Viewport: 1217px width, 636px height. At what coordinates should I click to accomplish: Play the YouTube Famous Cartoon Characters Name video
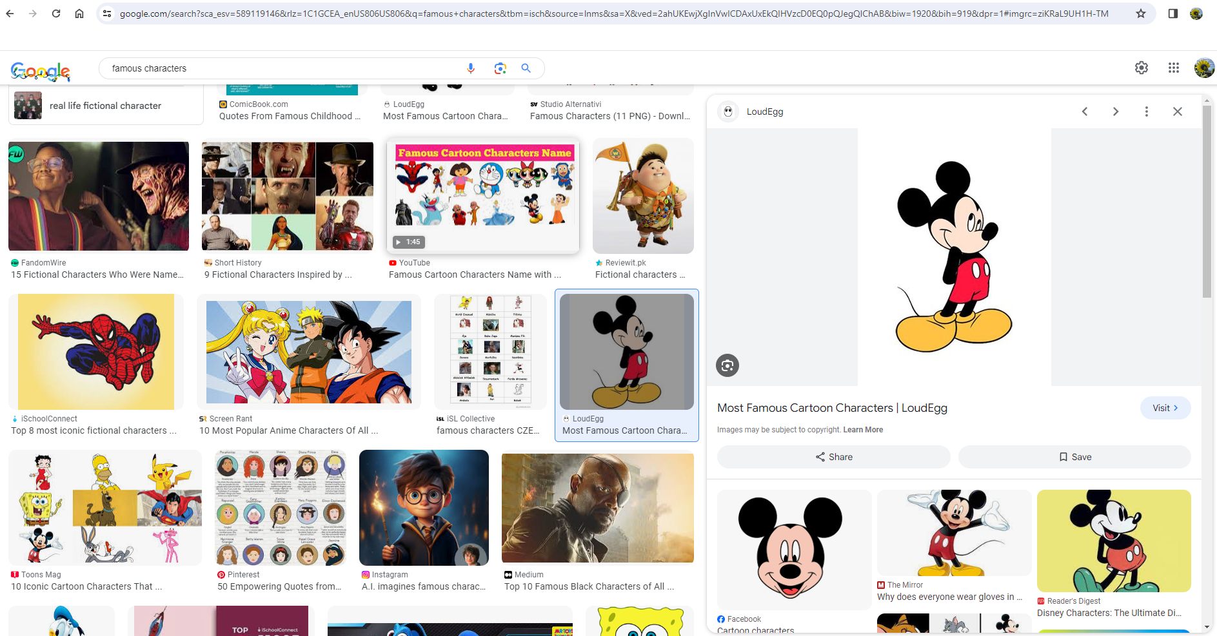pos(483,197)
